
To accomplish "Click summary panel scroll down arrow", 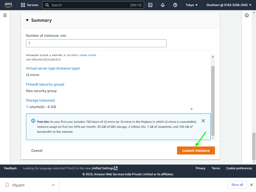I will click(x=213, y=138).
